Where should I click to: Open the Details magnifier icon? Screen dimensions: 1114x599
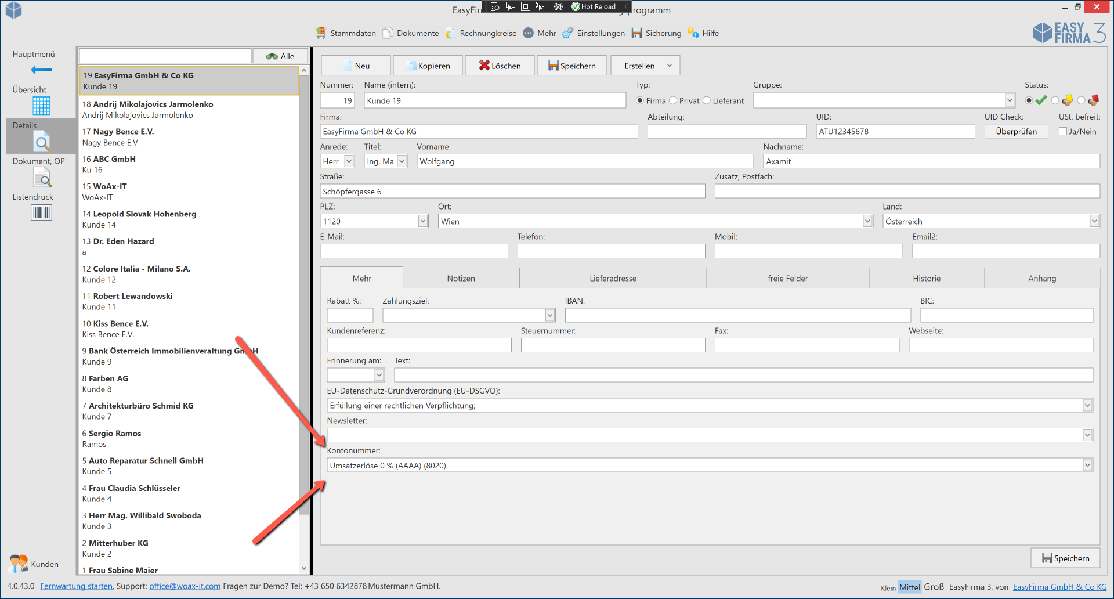pyautogui.click(x=42, y=141)
